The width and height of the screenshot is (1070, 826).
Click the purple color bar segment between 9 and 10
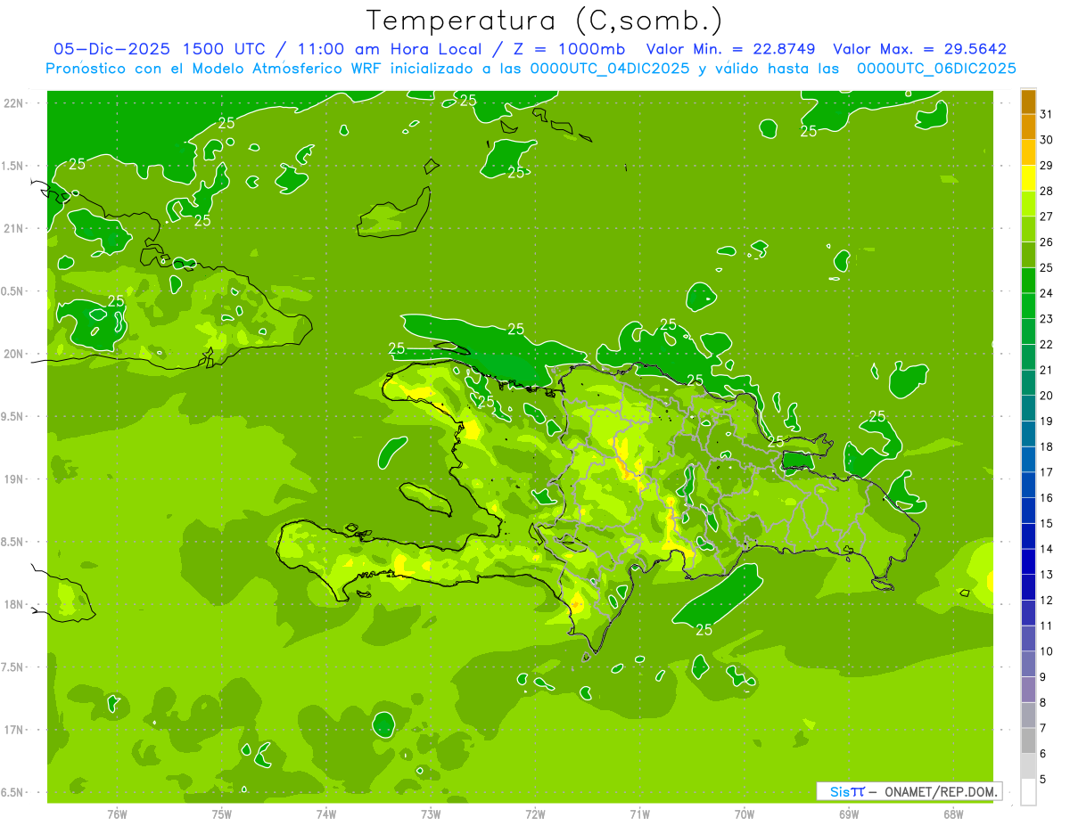coord(1028,665)
